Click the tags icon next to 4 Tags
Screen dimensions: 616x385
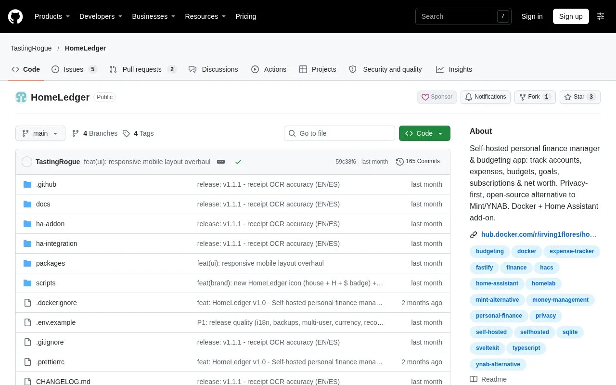pyautogui.click(x=126, y=133)
